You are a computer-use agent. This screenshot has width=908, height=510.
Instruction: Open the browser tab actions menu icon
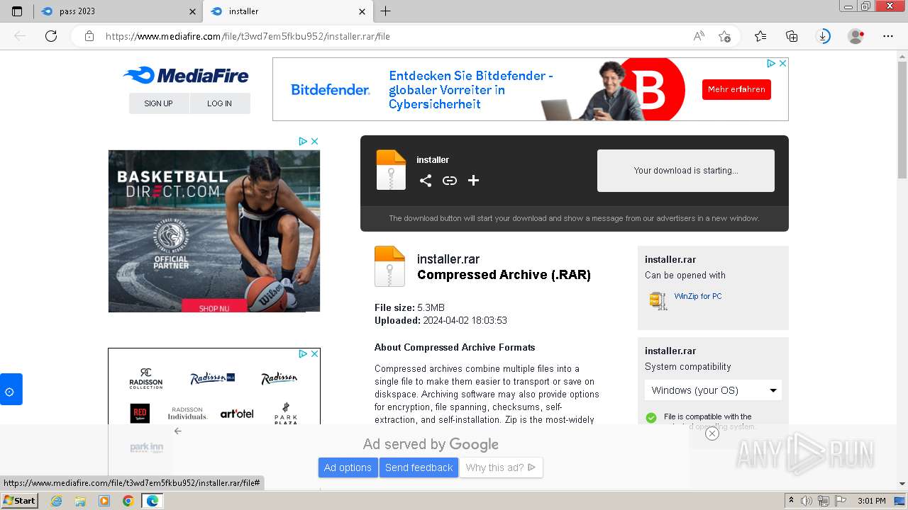click(17, 11)
